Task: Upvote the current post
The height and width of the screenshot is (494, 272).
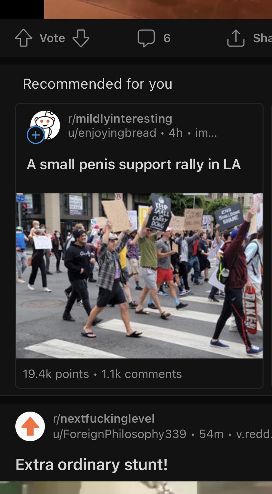Action: point(24,38)
